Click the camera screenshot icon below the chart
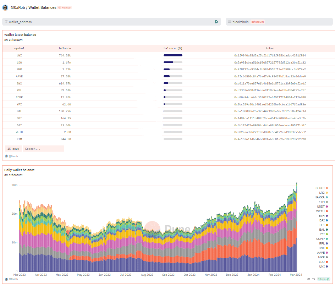 309,279
